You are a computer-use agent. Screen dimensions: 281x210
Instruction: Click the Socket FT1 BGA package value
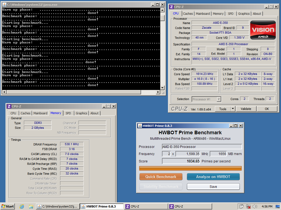point(220,33)
